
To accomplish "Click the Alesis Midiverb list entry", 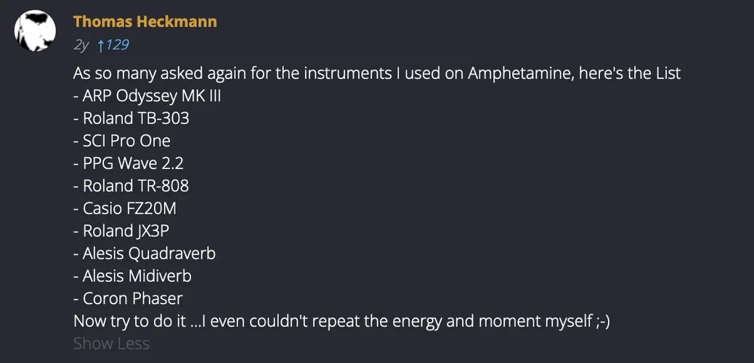I will coord(133,276).
